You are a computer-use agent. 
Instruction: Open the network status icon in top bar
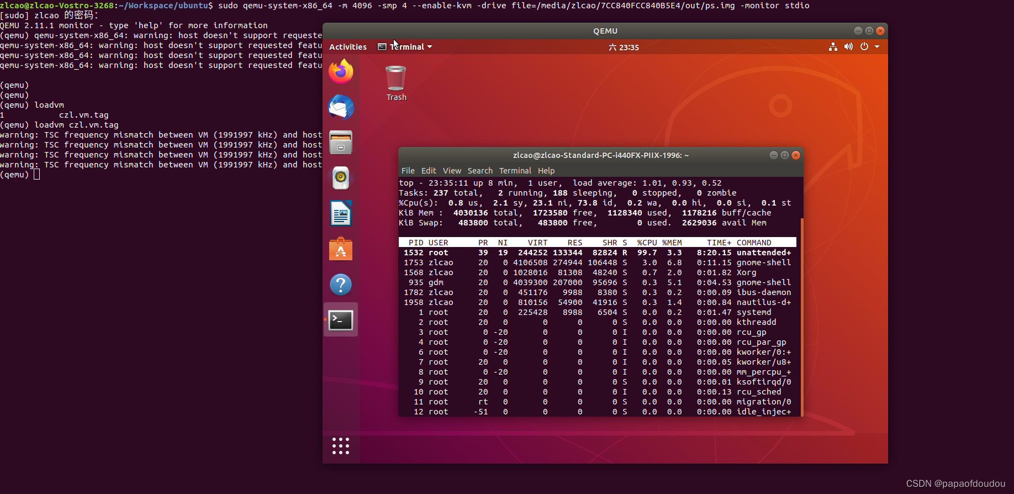[x=833, y=47]
